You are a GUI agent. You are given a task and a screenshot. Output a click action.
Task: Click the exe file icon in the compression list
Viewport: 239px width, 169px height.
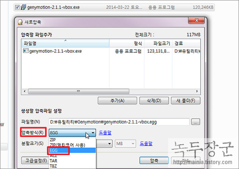pyautogui.click(x=26, y=51)
